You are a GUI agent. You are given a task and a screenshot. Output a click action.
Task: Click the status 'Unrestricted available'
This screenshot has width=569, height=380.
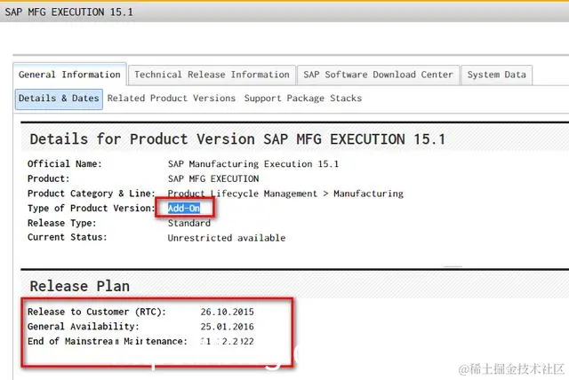point(227,238)
